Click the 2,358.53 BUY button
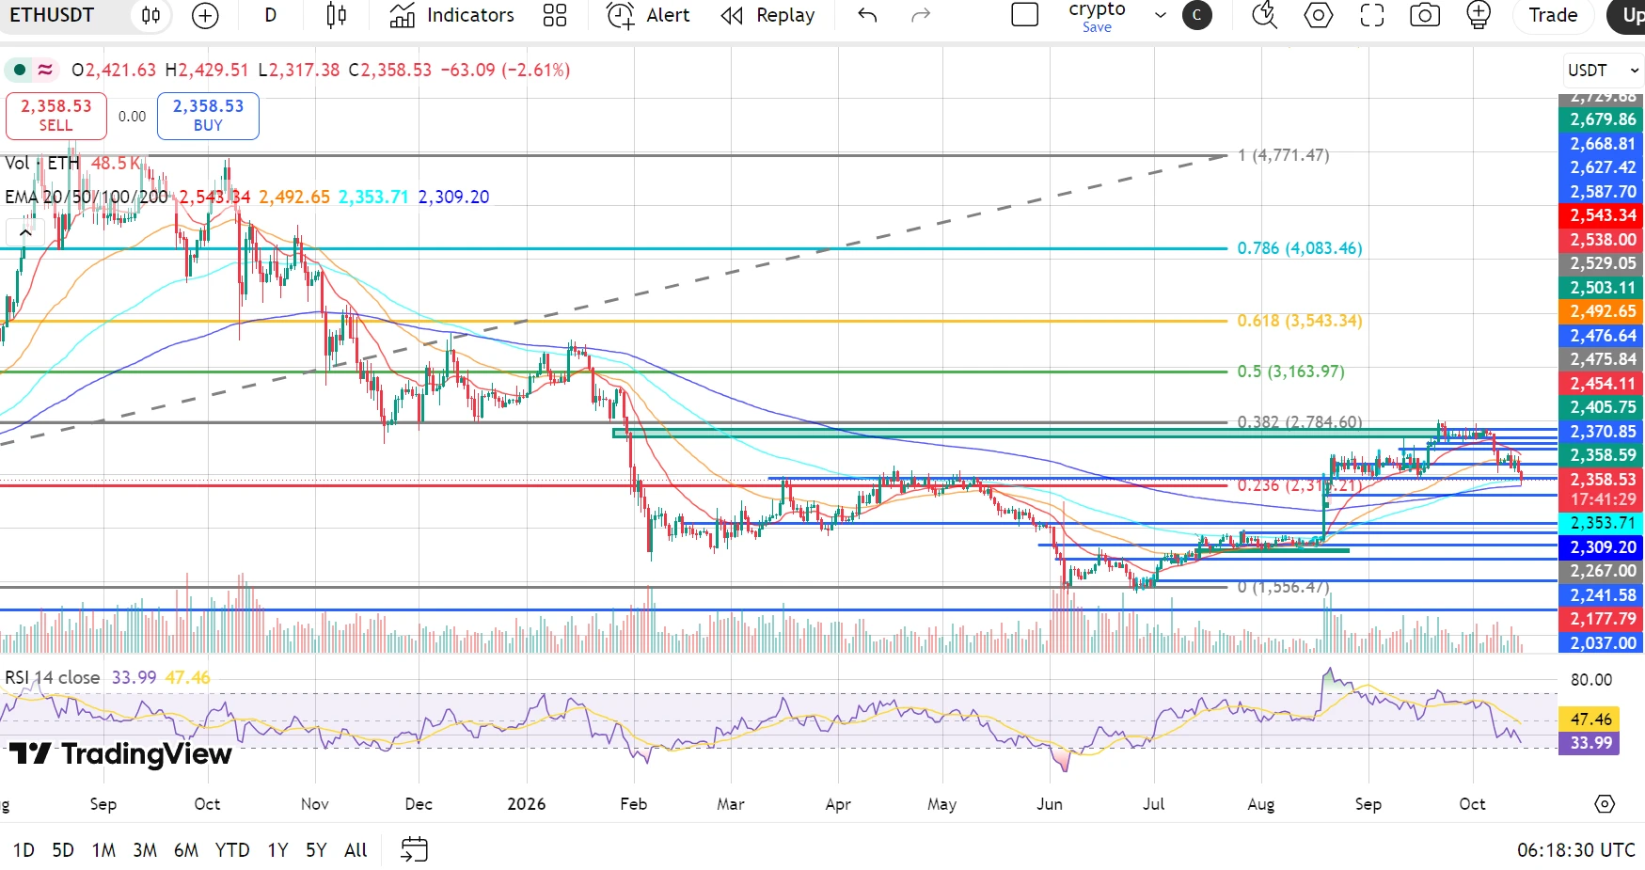This screenshot has height=870, width=1645. tap(208, 116)
